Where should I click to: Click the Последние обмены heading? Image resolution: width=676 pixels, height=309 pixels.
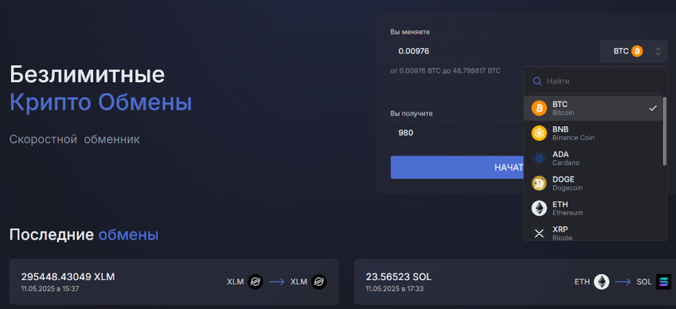click(84, 235)
